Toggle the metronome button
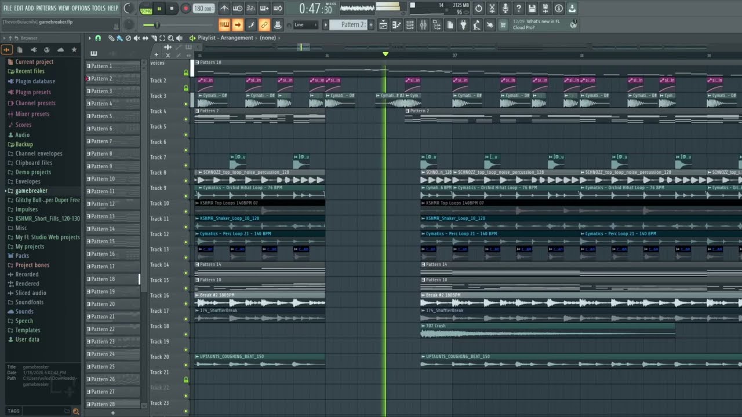The width and height of the screenshot is (742, 417). click(224, 8)
